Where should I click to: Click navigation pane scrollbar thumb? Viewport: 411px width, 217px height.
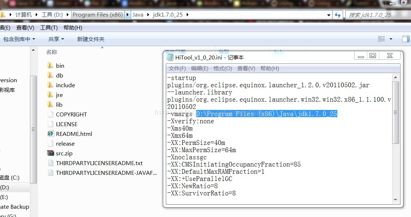coord(33,129)
